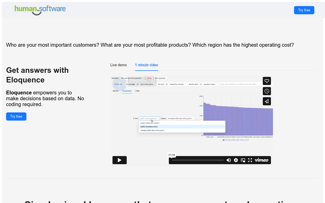Image resolution: width=325 pixels, height=203 pixels.
Task: Click the text 'Who are your most important customers?'
Action: pyautogui.click(x=53, y=45)
